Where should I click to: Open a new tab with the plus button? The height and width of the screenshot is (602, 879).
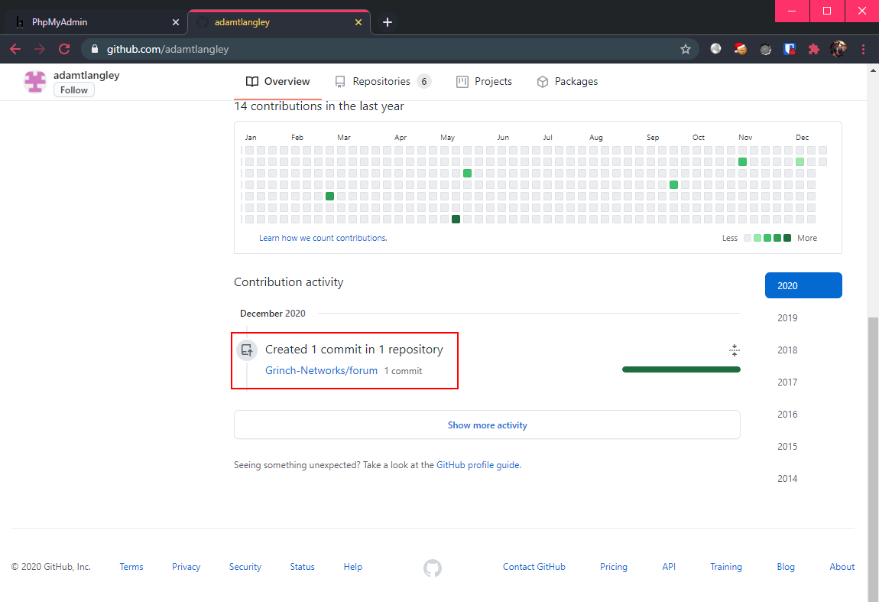point(387,22)
